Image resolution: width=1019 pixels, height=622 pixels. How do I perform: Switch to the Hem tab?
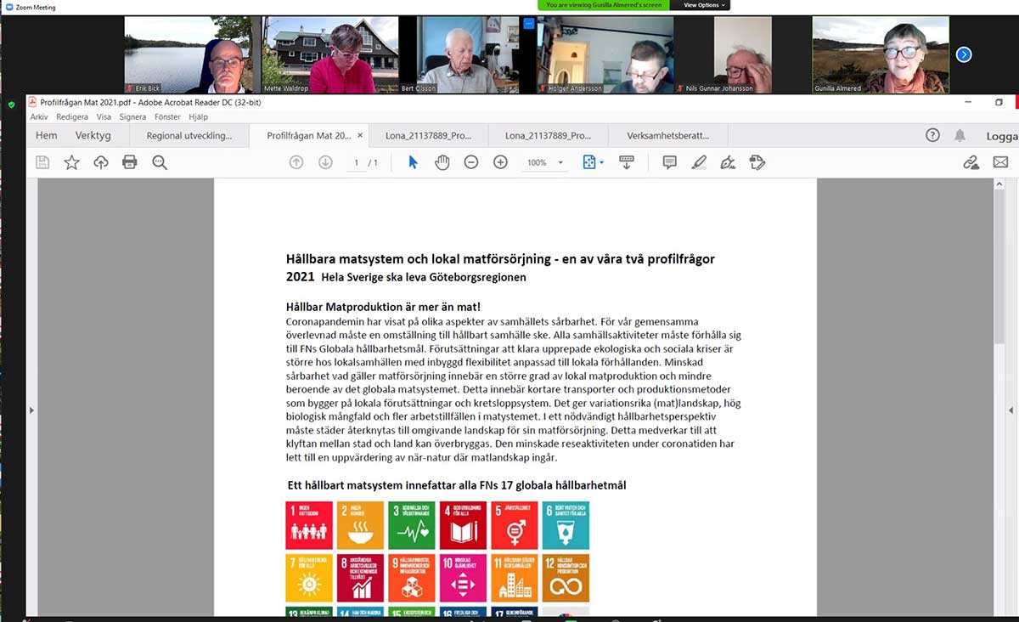[47, 135]
